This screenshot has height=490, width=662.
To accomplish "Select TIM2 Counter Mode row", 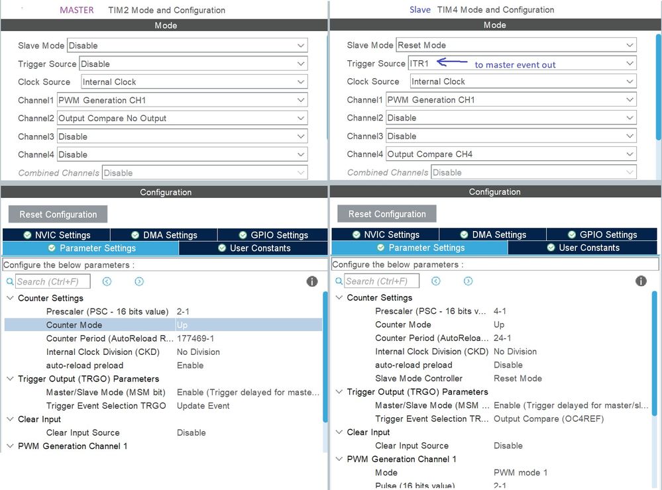I will [163, 325].
